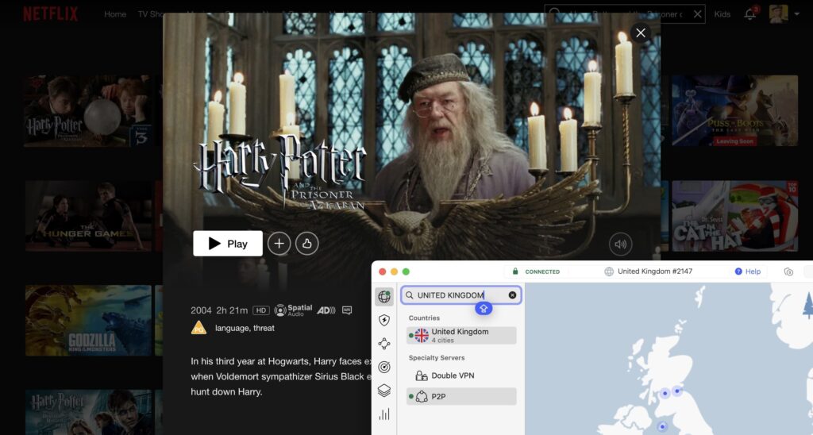This screenshot has height=435, width=813.
Task: Open the VPN globe servers sidebar icon
Action: point(384,297)
